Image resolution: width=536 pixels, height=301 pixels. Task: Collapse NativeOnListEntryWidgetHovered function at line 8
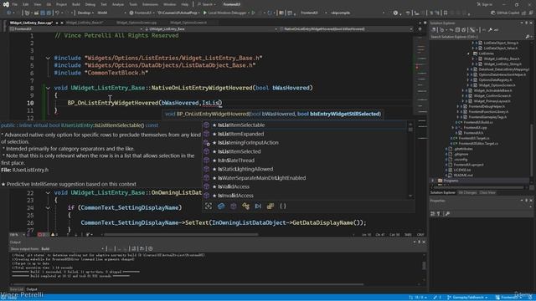[x=48, y=88]
